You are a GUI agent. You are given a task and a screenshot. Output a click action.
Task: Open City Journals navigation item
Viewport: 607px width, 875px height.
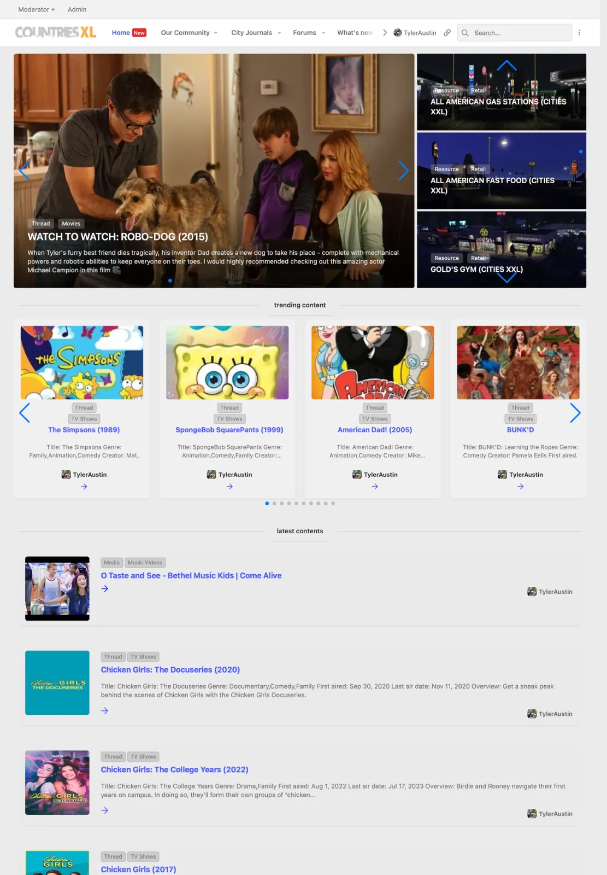(x=251, y=33)
